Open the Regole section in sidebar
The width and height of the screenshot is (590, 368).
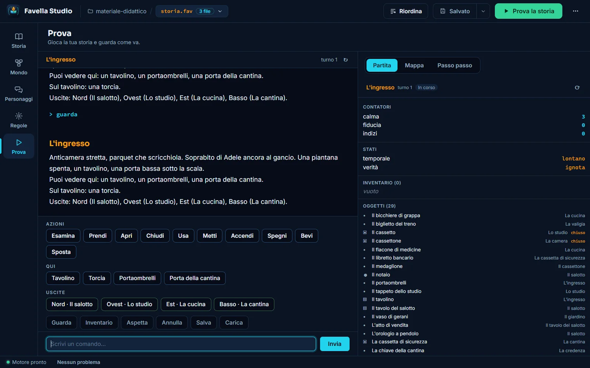[19, 120]
